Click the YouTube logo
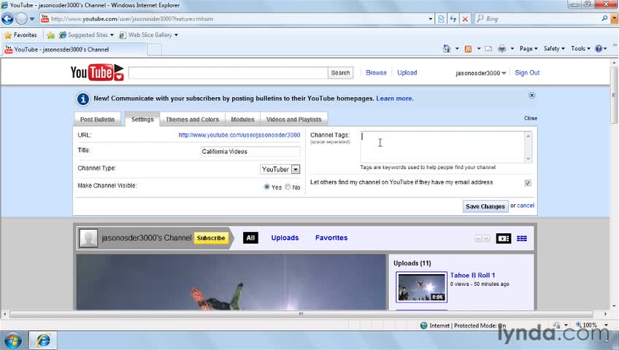Screen dimensions: 619x350 click(x=97, y=72)
